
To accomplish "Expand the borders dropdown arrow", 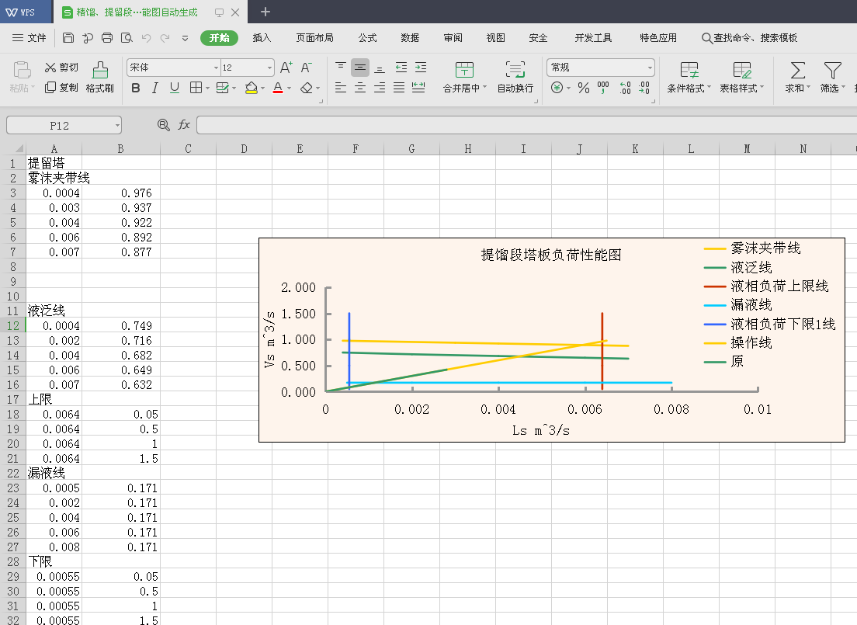I will (208, 88).
